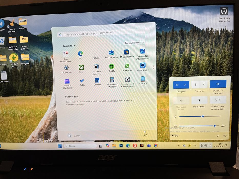Open sound output selector next to volume
This screenshot has height=179, width=239.
click(223, 126)
